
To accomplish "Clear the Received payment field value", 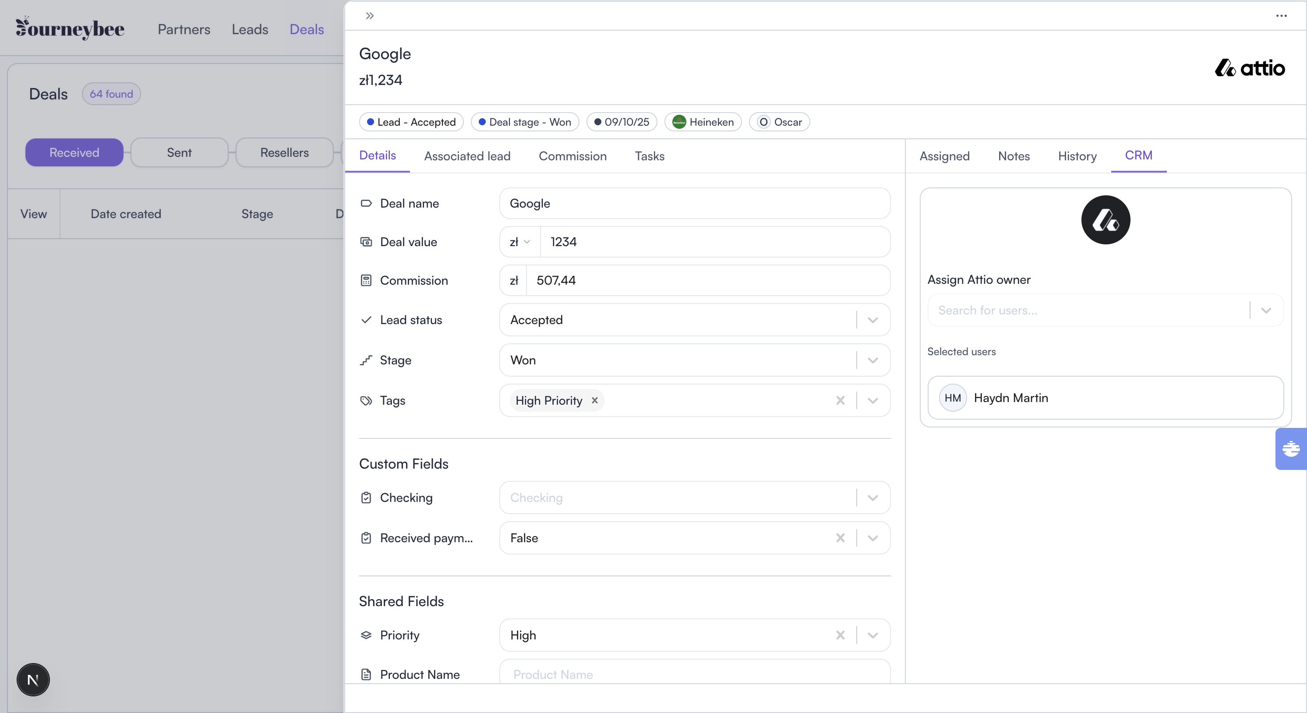I will click(840, 538).
